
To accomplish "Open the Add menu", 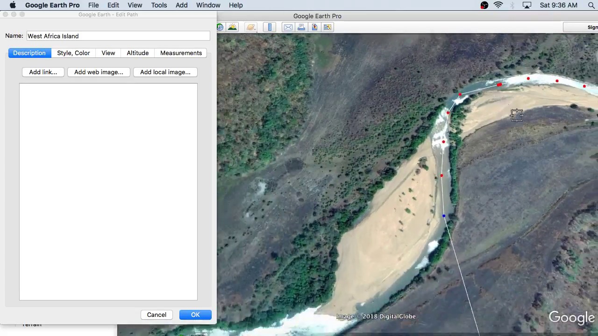I will point(182,5).
